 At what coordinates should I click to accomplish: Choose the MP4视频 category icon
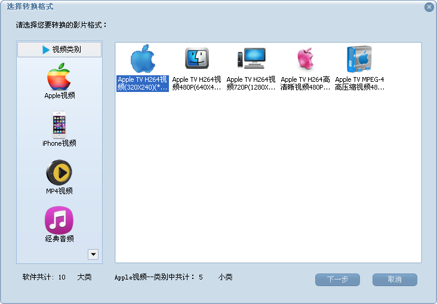tap(59, 173)
